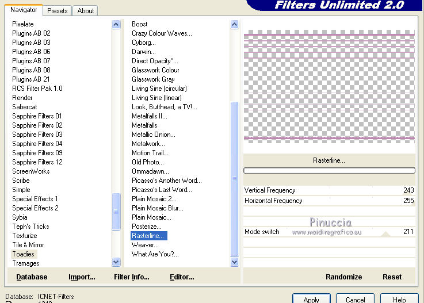Select the Sabercat category
Viewport: 424px width, 303px height.
24,107
